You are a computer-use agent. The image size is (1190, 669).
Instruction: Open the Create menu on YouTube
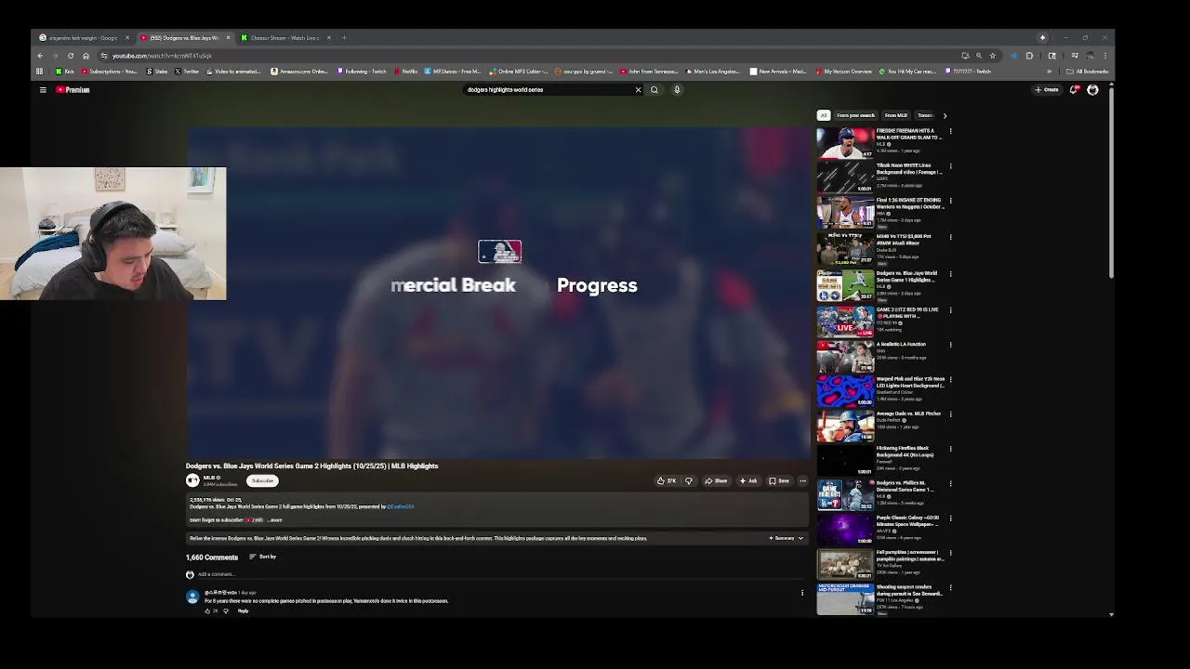(x=1047, y=90)
